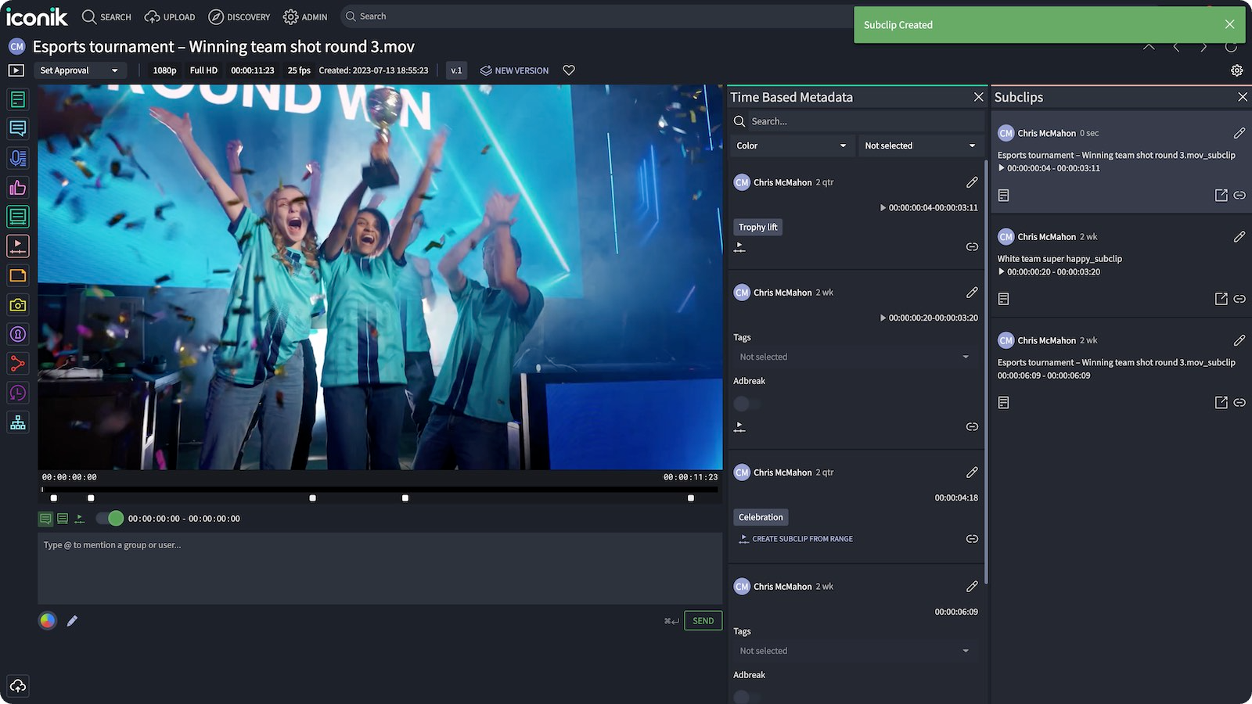Click the first timeline marker near start
The height and width of the screenshot is (704, 1252).
click(54, 498)
